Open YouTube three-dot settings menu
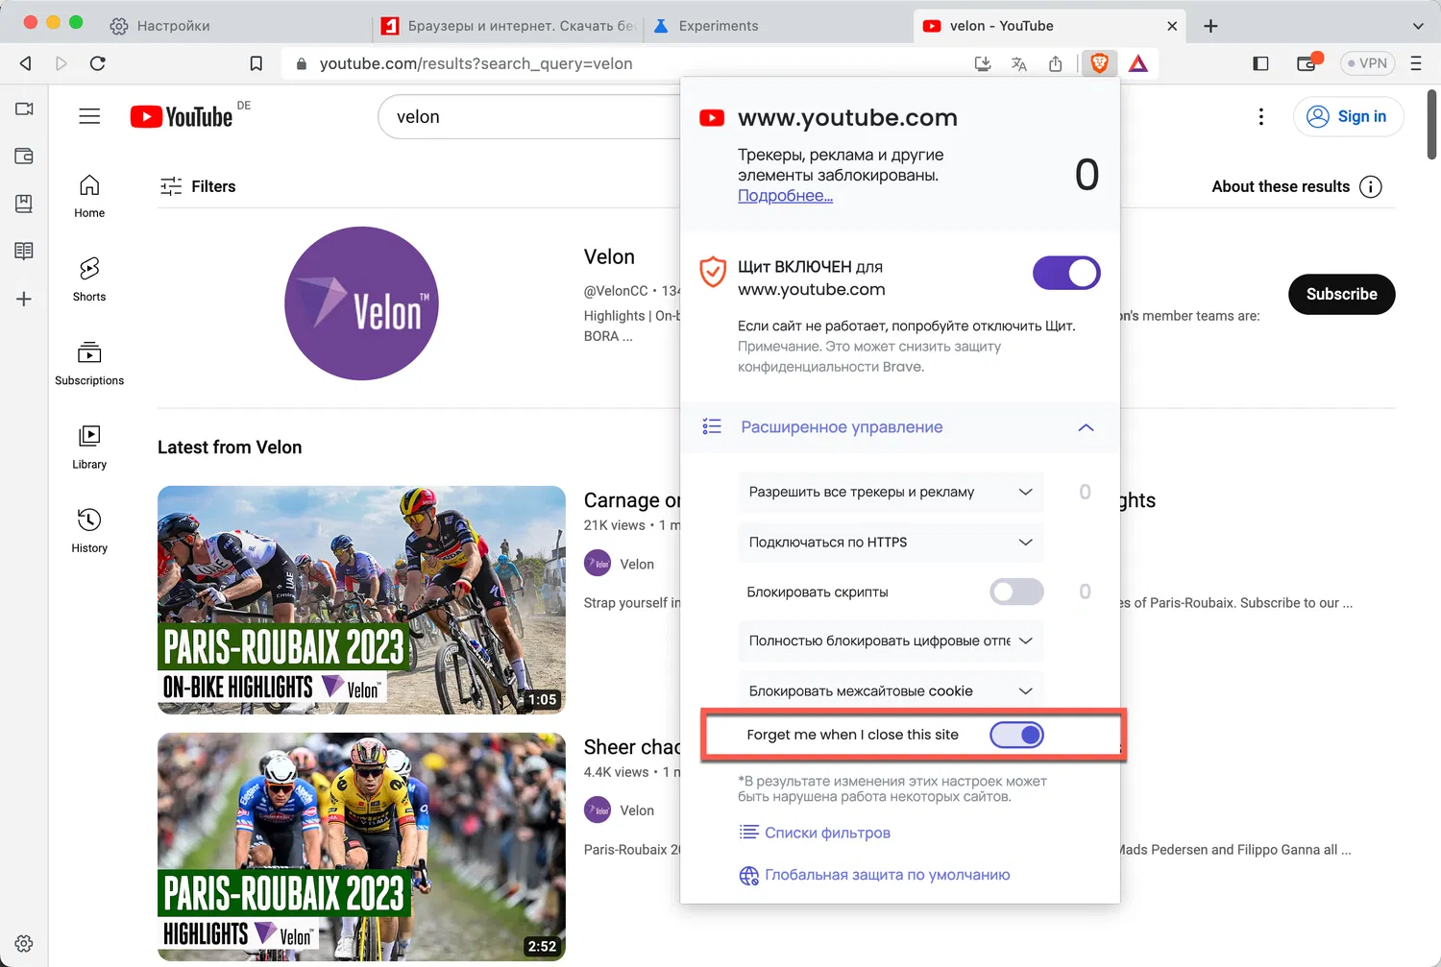Viewport: 1441px width, 967px height. [1261, 116]
